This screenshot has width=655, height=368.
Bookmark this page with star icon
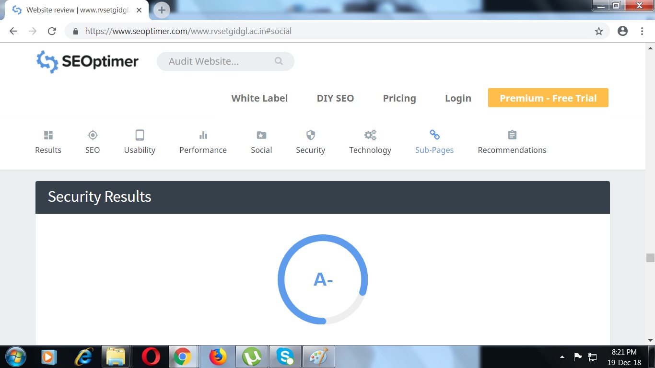pos(598,31)
